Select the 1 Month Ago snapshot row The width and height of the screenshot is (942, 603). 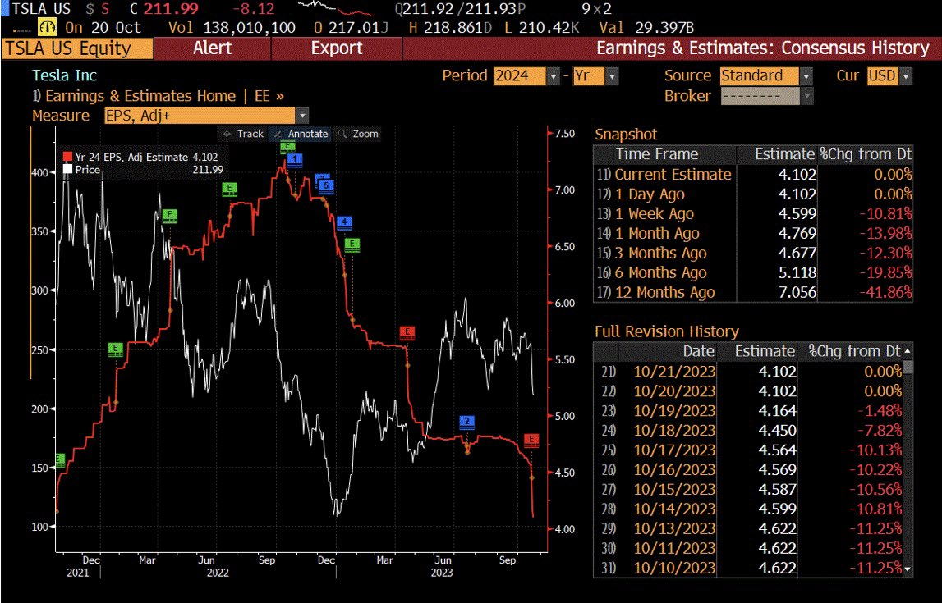pyautogui.click(x=753, y=233)
